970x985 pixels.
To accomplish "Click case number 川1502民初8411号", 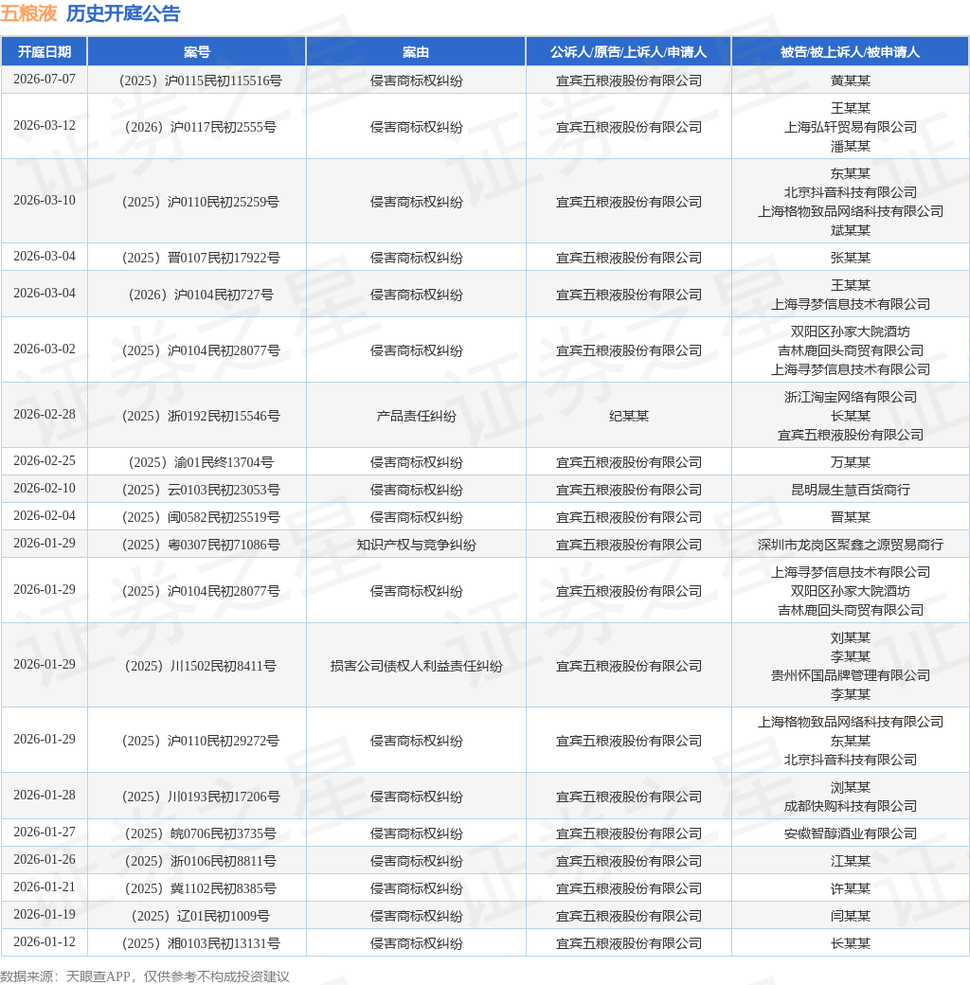I will 201,666.
